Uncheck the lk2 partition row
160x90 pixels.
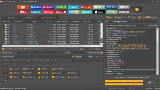coord(6,25)
